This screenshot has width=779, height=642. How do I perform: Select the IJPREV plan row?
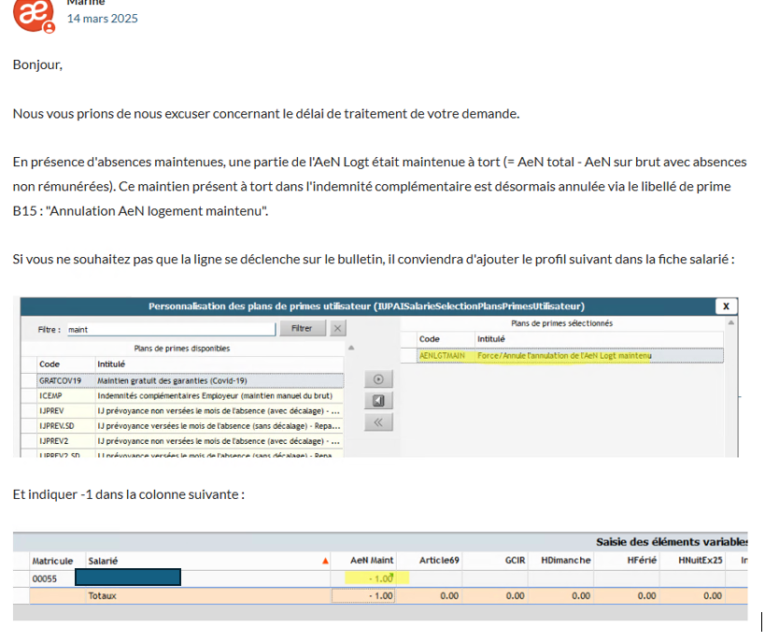(182, 411)
